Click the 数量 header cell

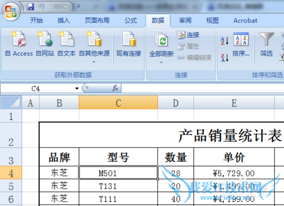176,157
